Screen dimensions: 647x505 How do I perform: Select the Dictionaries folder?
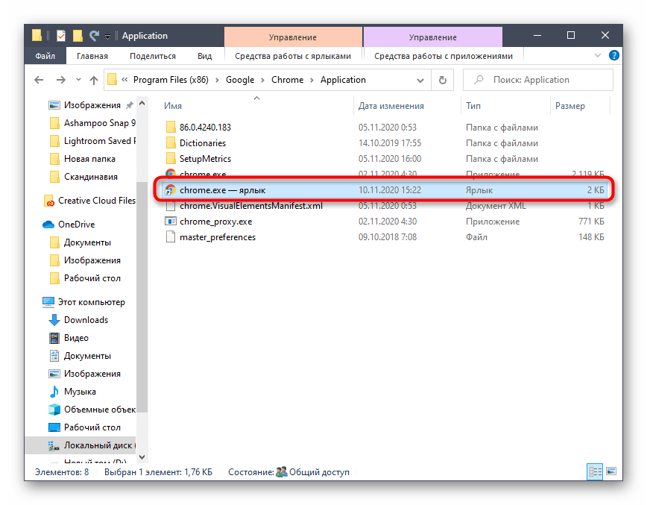(202, 143)
